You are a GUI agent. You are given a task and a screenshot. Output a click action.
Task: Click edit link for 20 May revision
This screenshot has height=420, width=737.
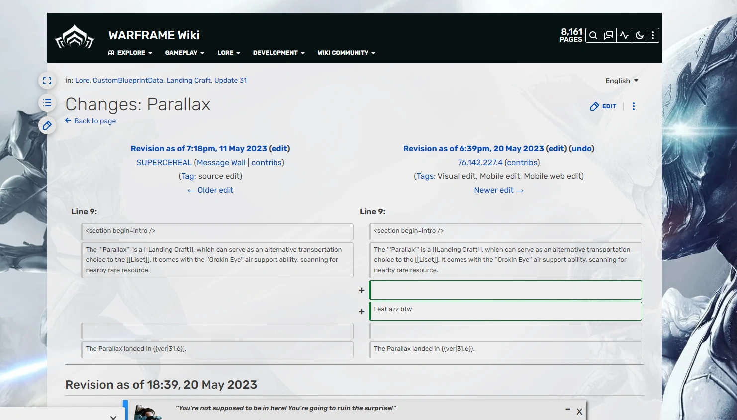click(x=556, y=148)
